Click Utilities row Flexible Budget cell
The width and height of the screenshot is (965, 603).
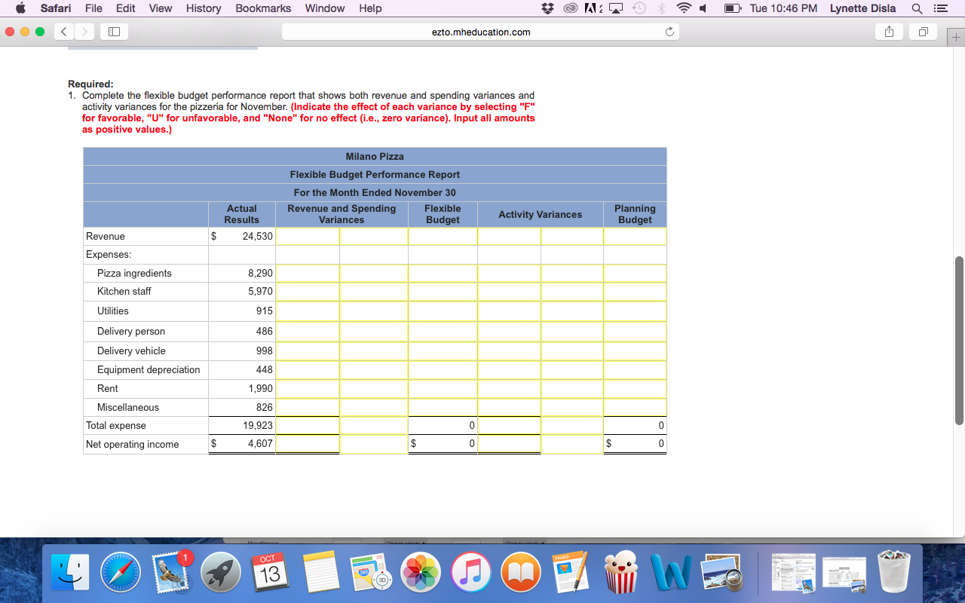(x=443, y=311)
